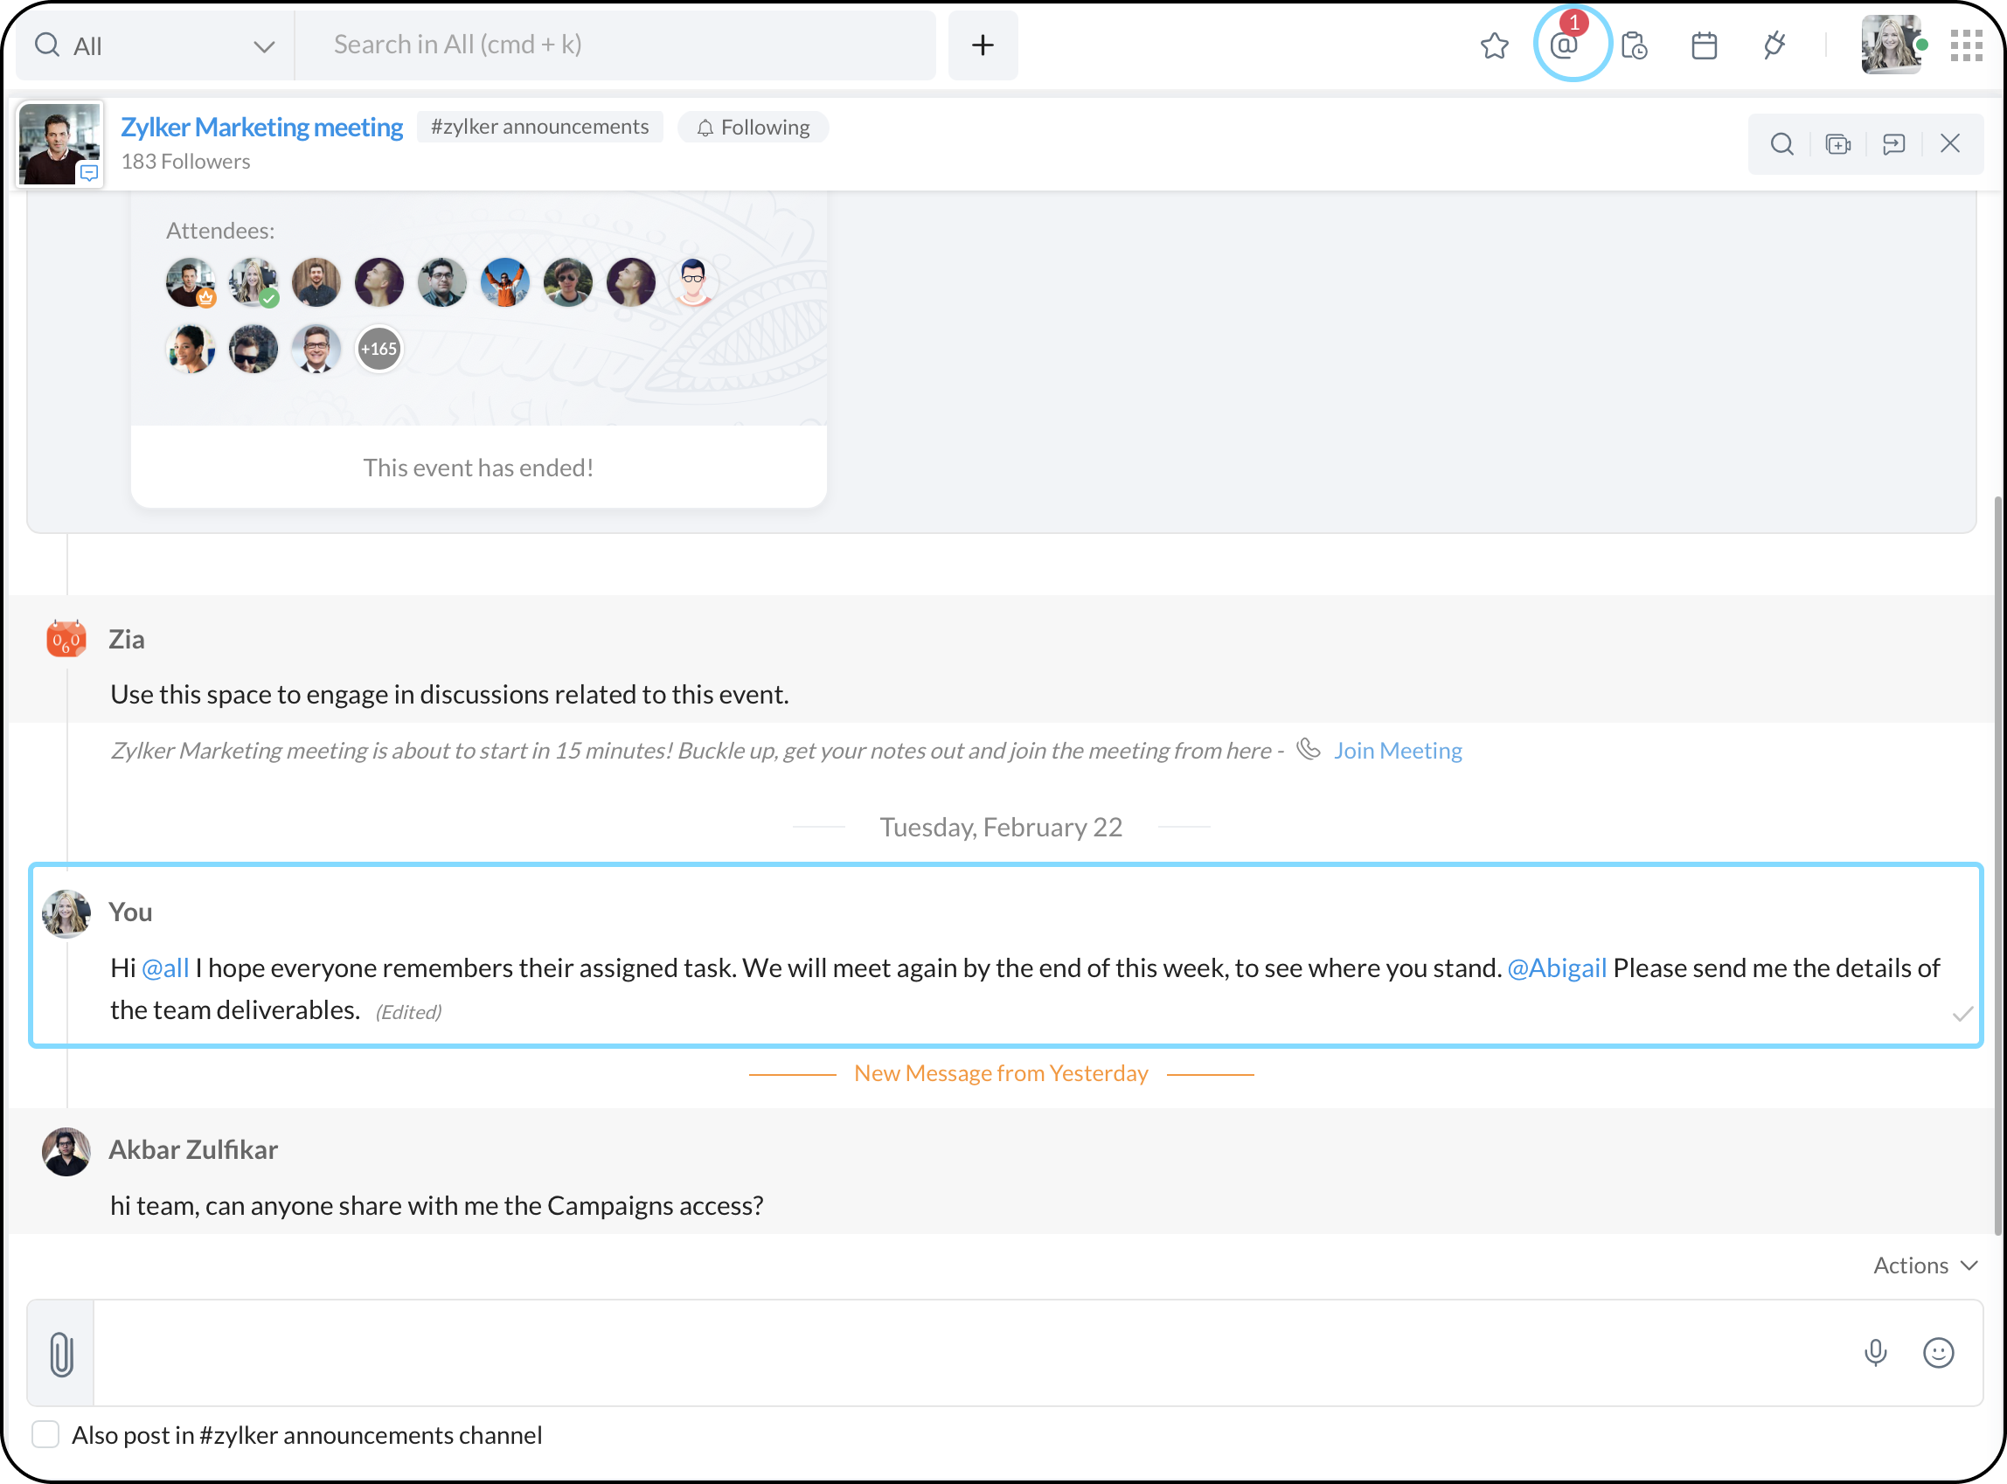Open the reminders clipboard-clock icon
Viewport: 2007px width, 1484px height.
point(1634,45)
